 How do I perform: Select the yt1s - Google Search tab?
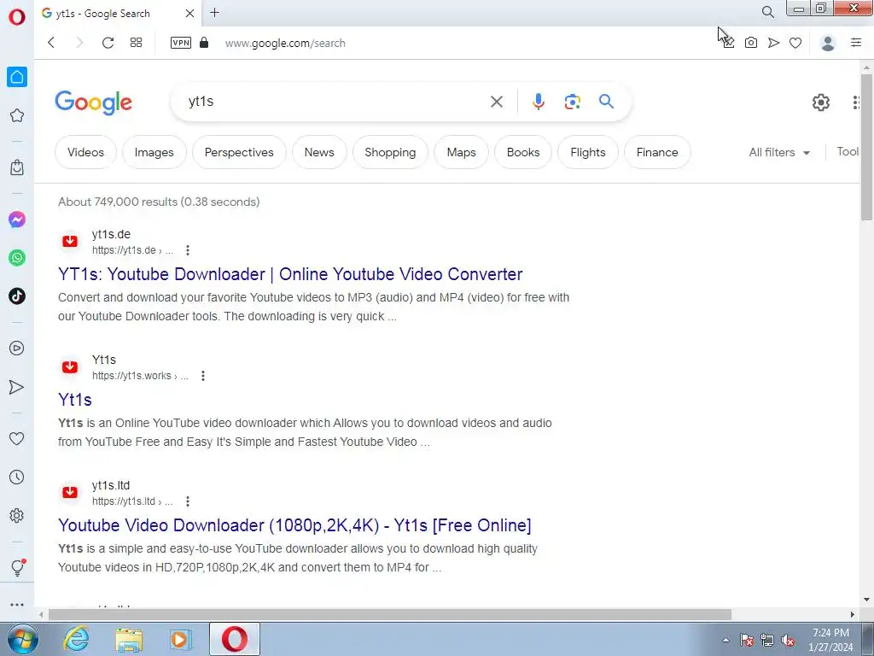click(118, 13)
